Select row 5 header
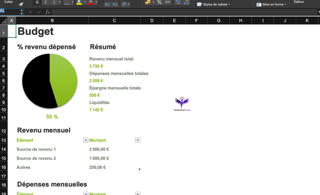This screenshot has height=195, width=320. (x=4, y=73)
